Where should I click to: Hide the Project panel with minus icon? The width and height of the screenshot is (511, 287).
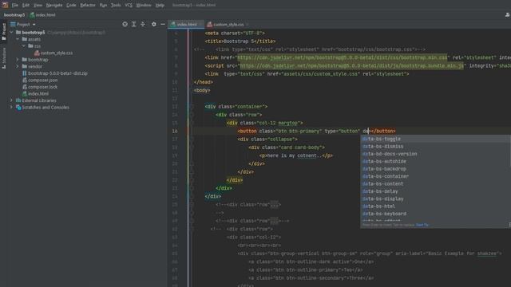click(x=163, y=24)
